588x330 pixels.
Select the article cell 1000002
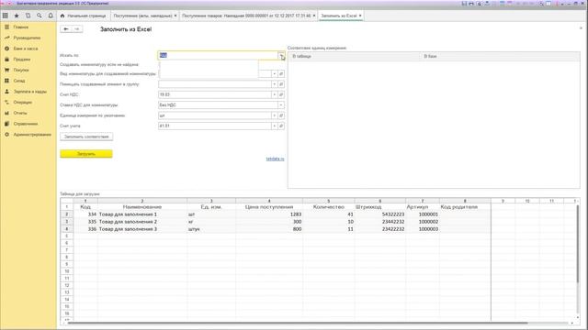click(x=423, y=222)
